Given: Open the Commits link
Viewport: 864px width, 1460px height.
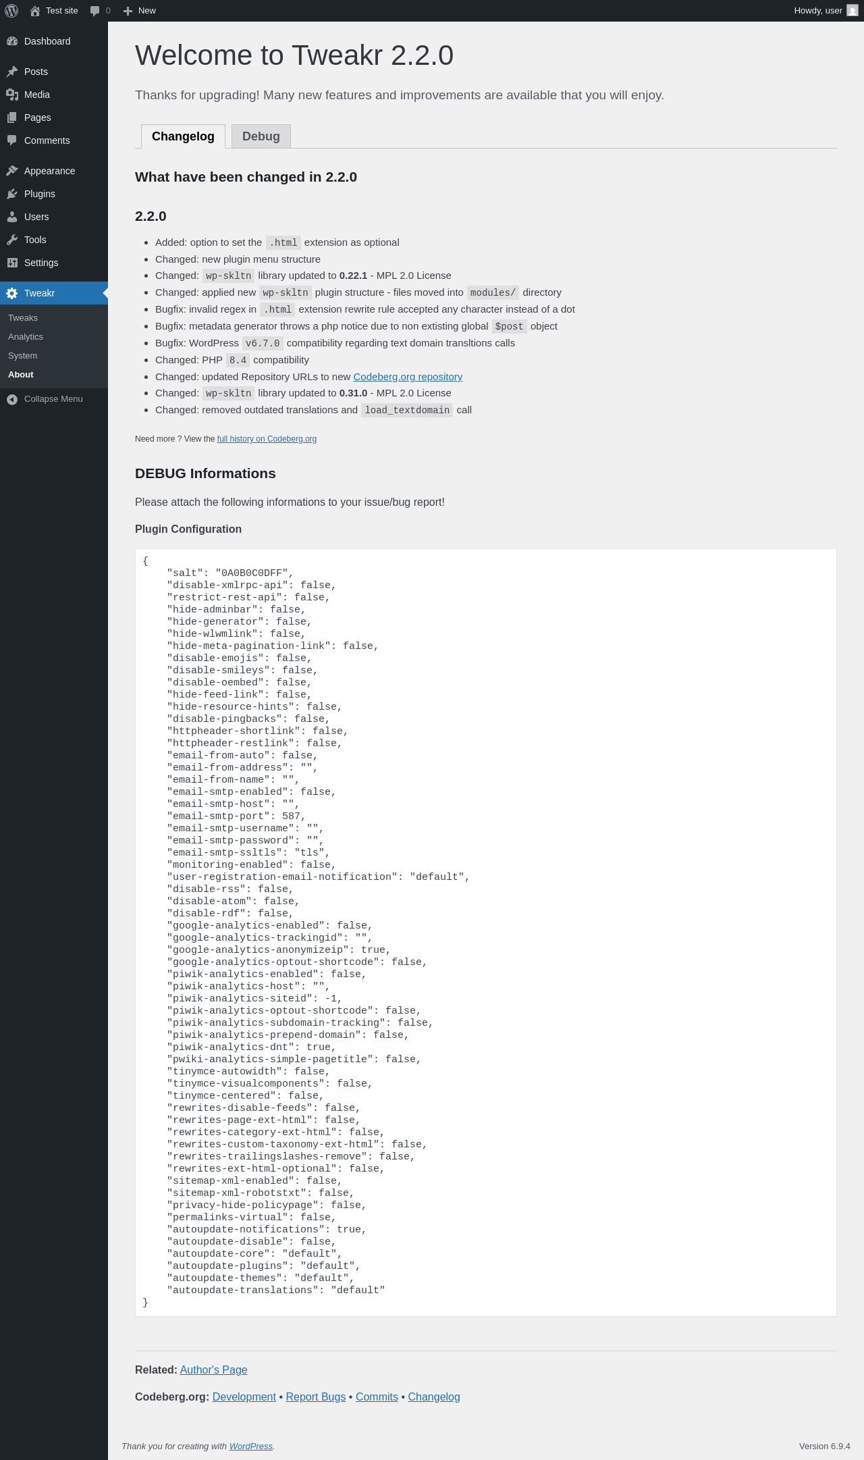Looking at the screenshot, I should click(x=377, y=1397).
